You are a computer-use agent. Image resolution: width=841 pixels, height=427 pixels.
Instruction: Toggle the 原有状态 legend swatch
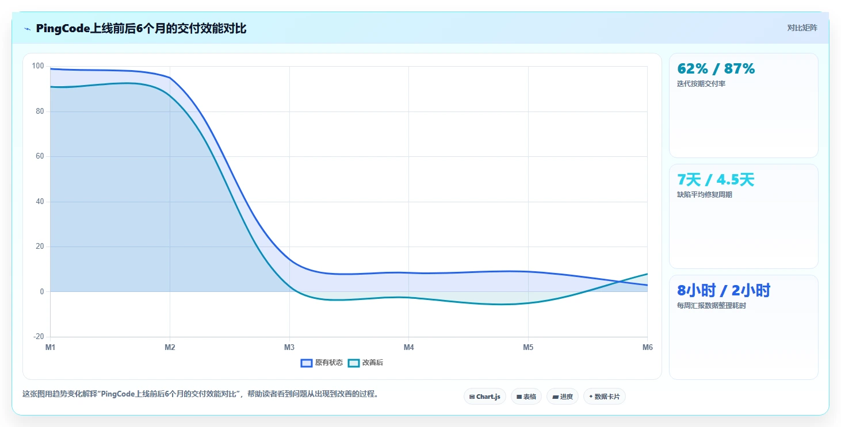point(307,363)
